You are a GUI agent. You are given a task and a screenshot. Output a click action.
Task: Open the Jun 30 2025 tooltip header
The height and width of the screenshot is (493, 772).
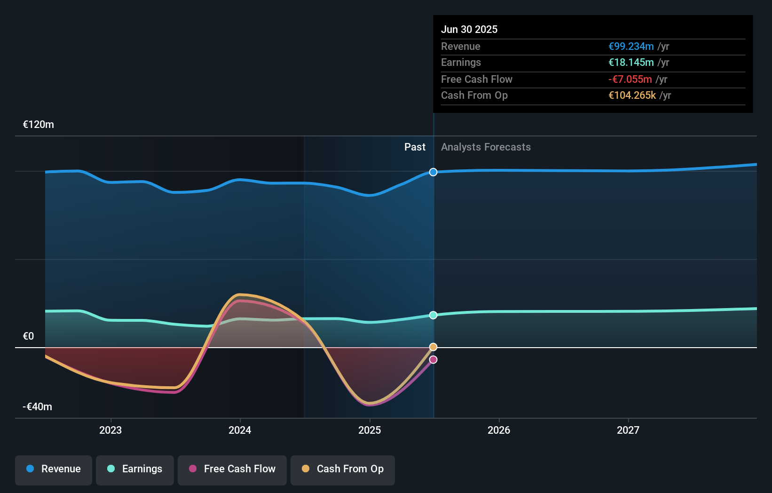pos(469,29)
